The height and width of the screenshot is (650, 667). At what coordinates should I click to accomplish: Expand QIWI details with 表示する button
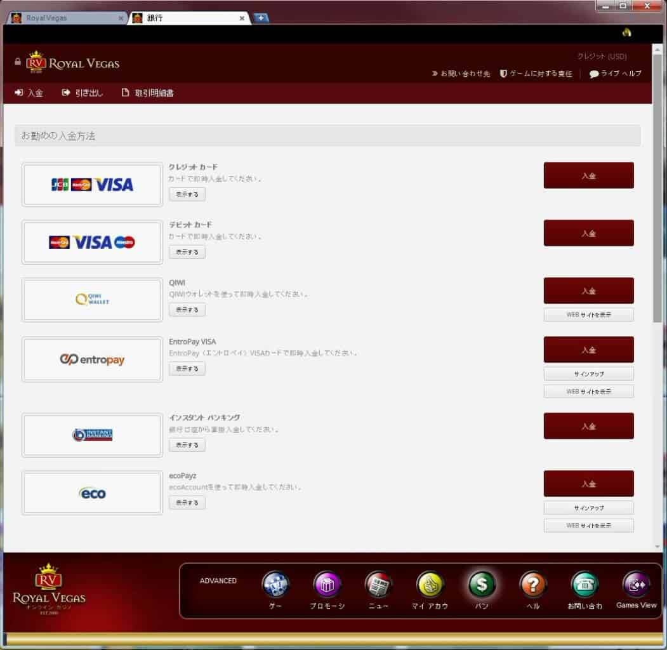[x=187, y=310]
